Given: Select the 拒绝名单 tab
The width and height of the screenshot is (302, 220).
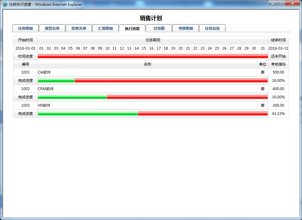Looking at the screenshot, I should [x=79, y=28].
